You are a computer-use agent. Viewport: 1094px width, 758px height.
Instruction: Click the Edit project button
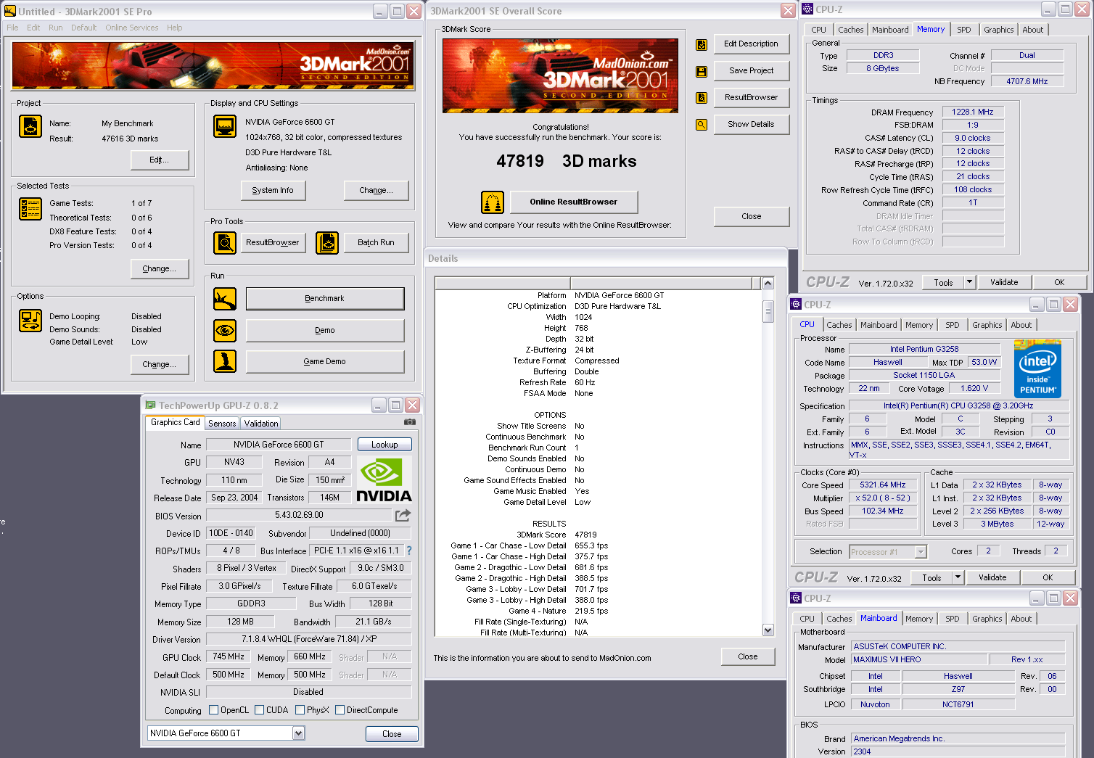(159, 160)
